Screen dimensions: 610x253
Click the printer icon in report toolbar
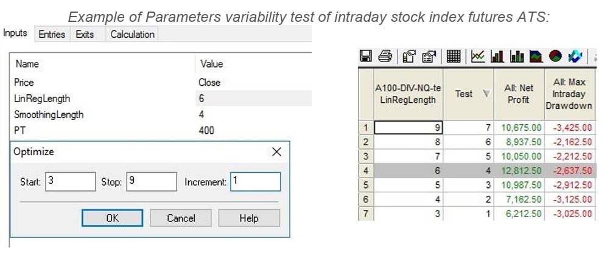385,57
